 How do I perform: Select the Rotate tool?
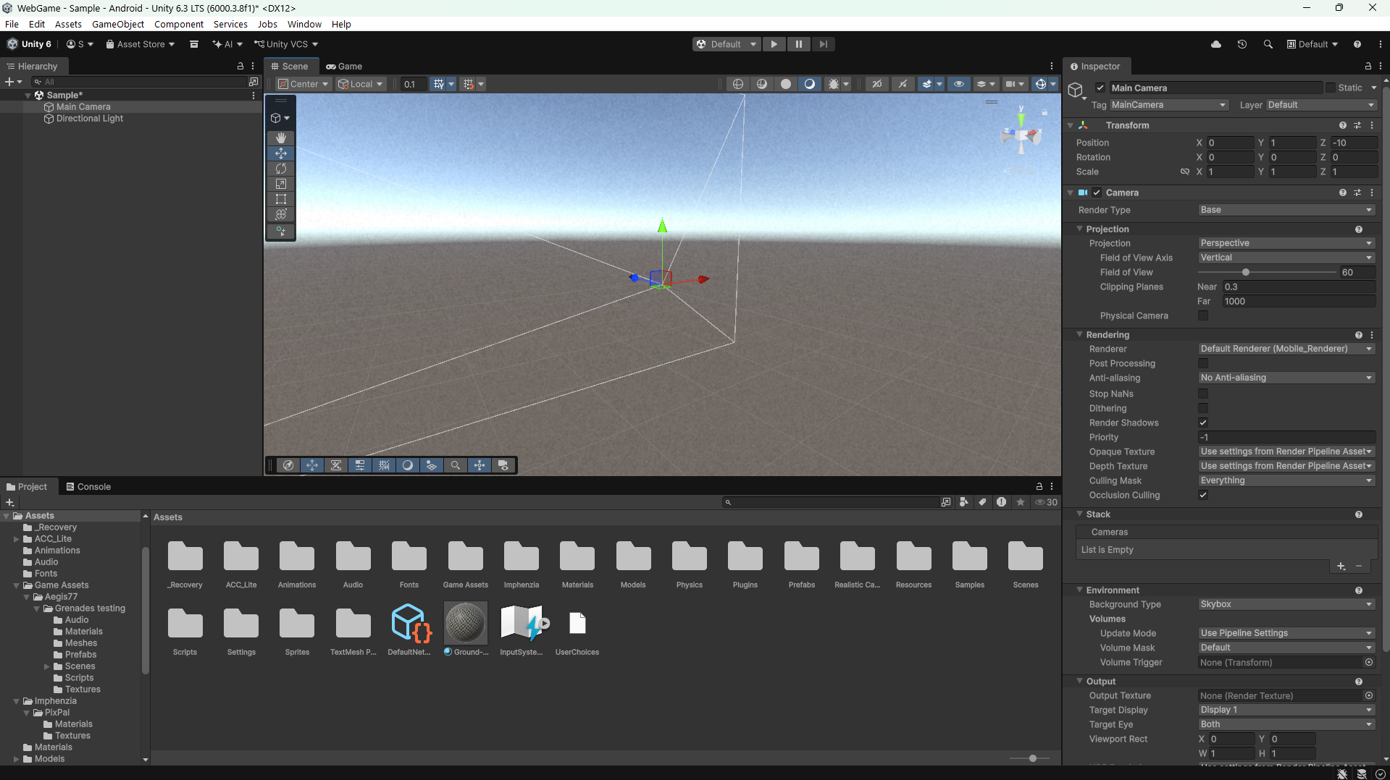coord(281,169)
